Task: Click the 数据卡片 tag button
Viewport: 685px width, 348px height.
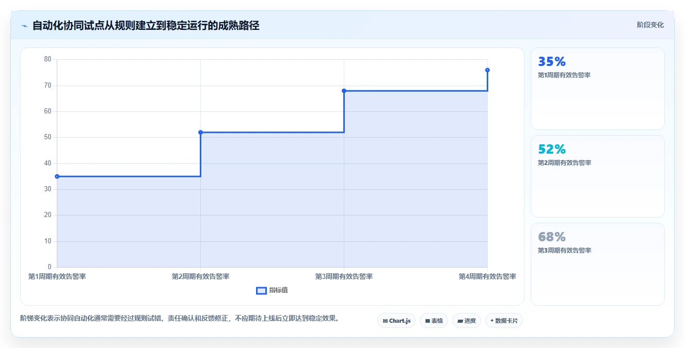Action: tap(504, 321)
